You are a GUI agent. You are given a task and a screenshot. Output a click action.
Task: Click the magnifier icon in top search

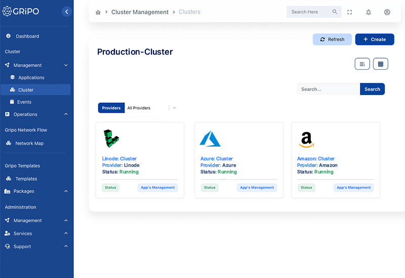click(335, 12)
